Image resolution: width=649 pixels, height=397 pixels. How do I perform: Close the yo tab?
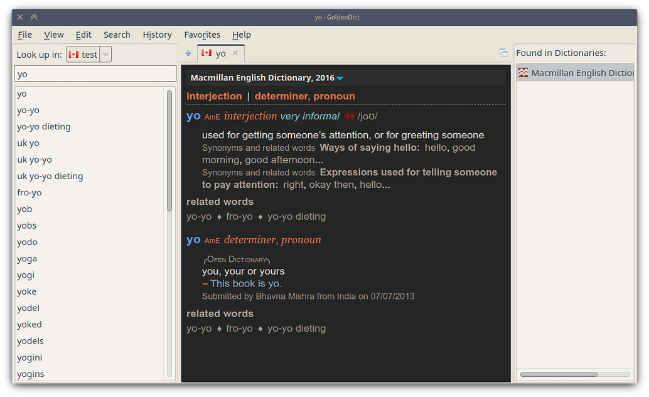[235, 53]
